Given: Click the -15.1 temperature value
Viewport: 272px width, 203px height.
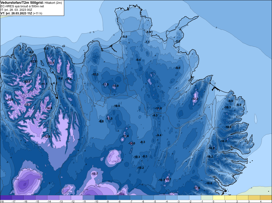Looking at the screenshot, I should pos(168,179).
